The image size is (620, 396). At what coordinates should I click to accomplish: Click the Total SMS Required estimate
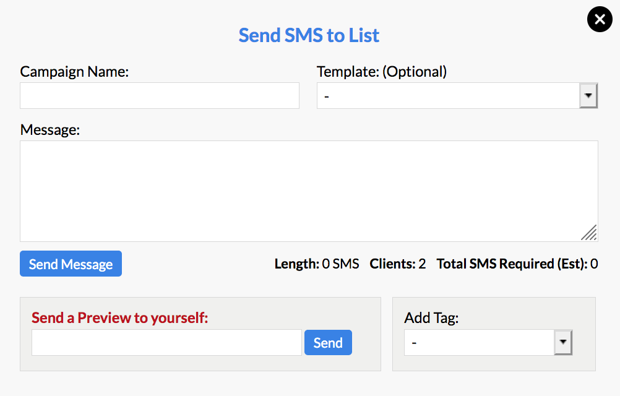(x=517, y=264)
